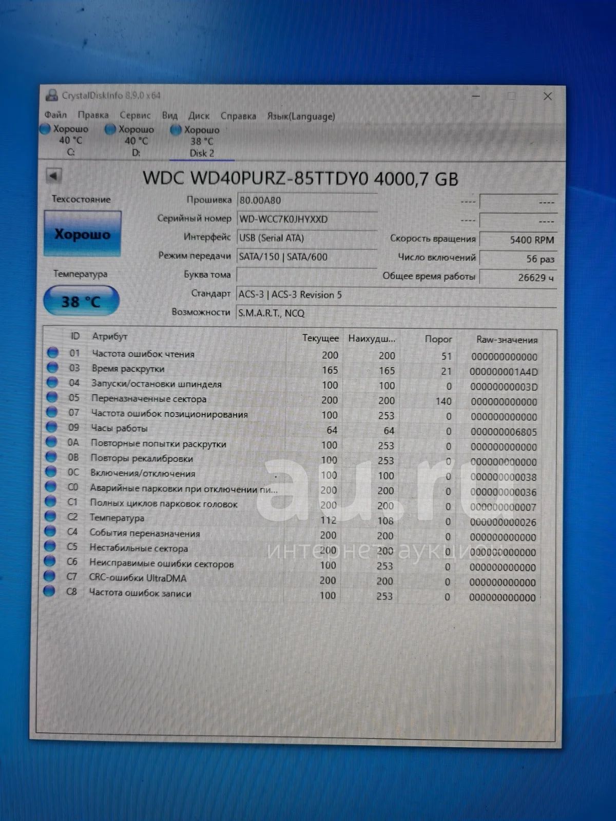Image resolution: width=616 pixels, height=821 pixels.
Task: Click status circle for attribute 0C power cycles
Action: pyautogui.click(x=51, y=472)
